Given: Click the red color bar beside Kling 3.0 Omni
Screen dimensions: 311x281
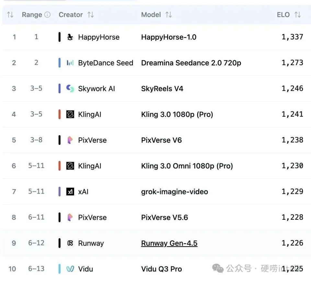Looking at the screenshot, I should click(60, 166).
